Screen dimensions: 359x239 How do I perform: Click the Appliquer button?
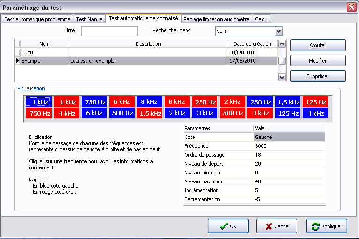tap(327, 226)
